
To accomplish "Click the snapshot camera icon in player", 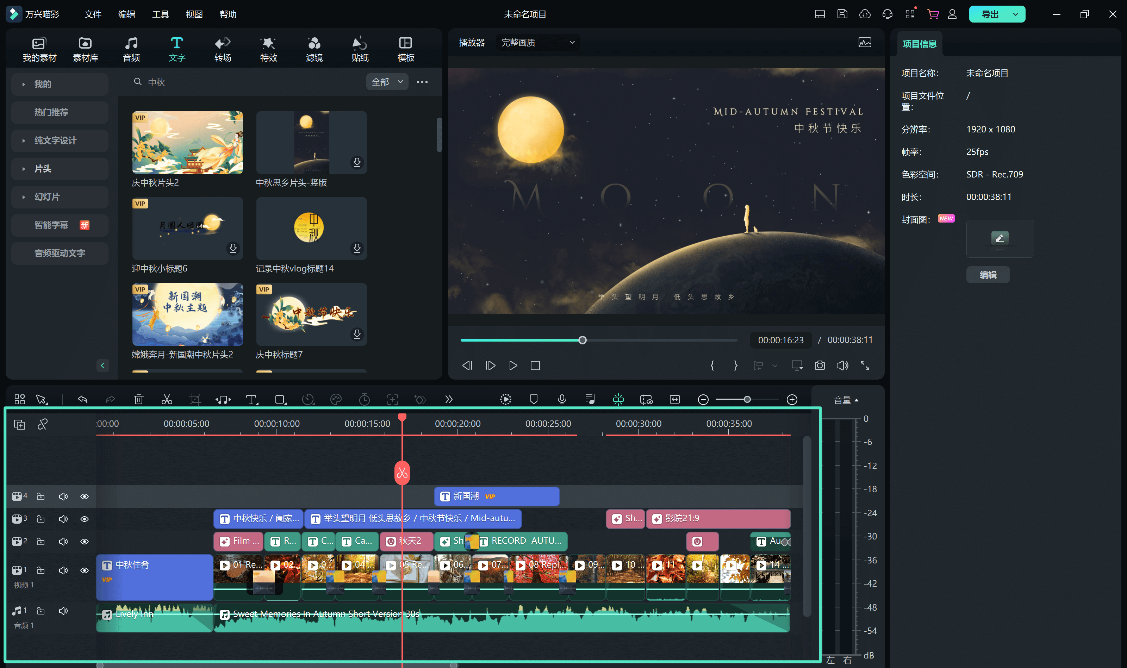I will point(820,366).
